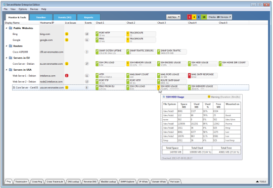Switch to the Events tab
Screen dimensions: 273x188
tap(65, 17)
